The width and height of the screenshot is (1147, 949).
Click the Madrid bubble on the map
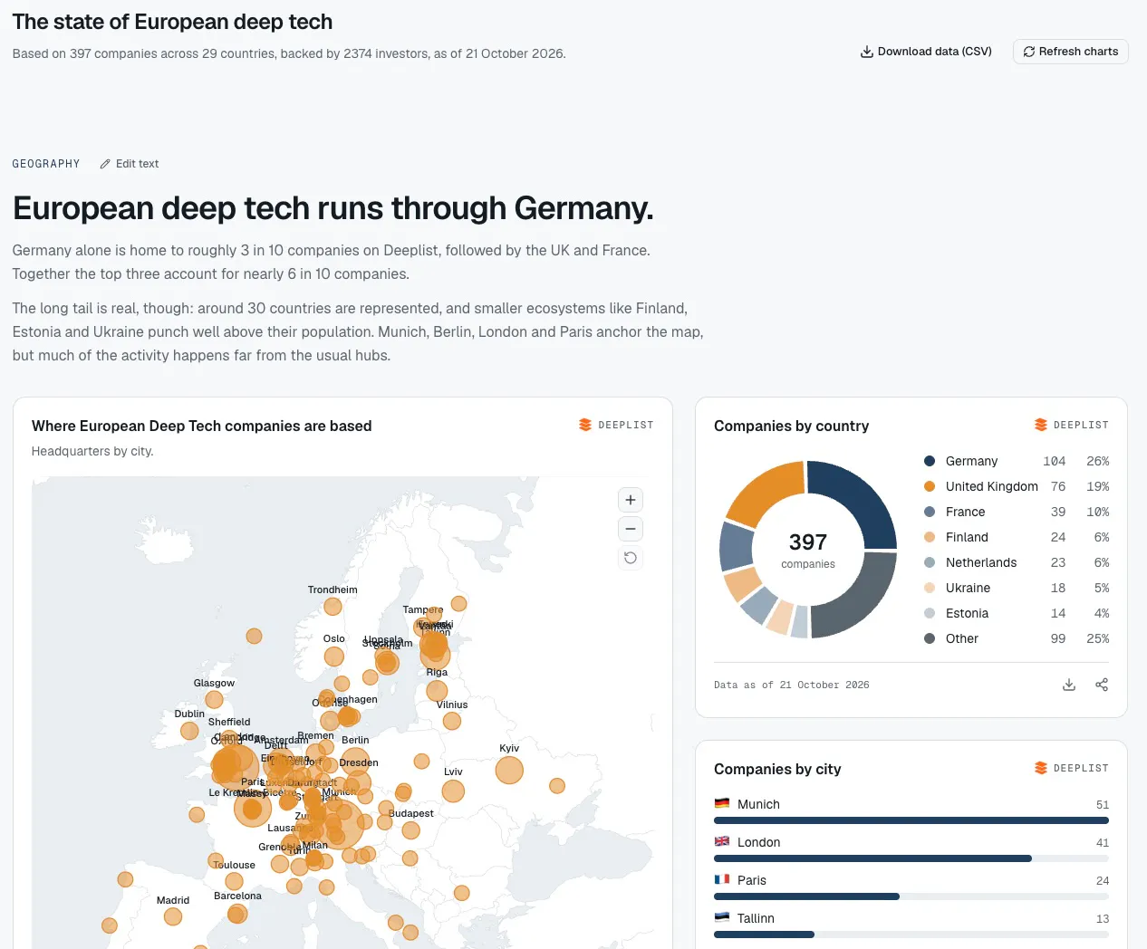(x=173, y=916)
